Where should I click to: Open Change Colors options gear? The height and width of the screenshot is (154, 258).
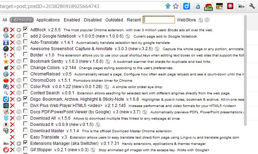pos(19,68)
